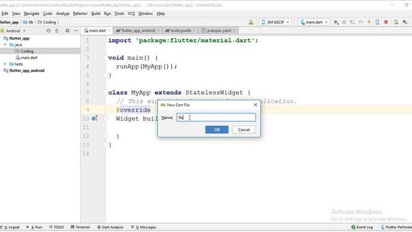Open the Run menu
Screen dimensions: 412x232
108,14
